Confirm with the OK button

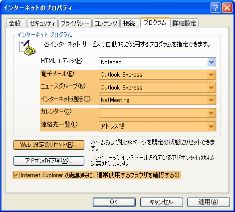(114, 202)
